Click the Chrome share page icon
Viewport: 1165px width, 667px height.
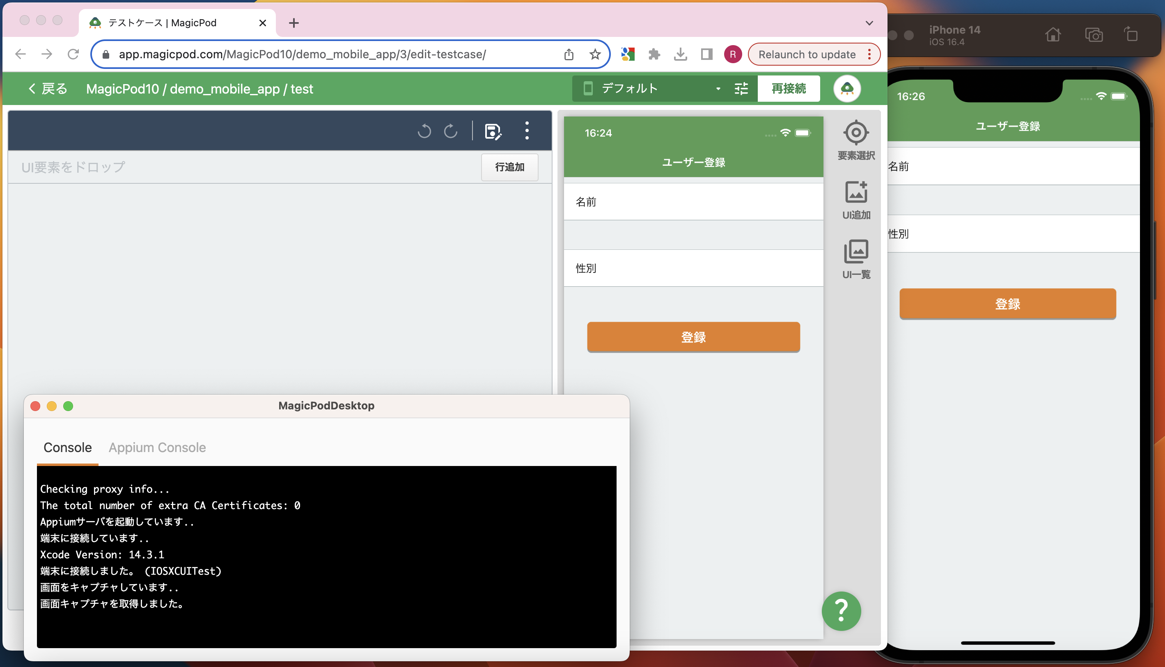569,55
